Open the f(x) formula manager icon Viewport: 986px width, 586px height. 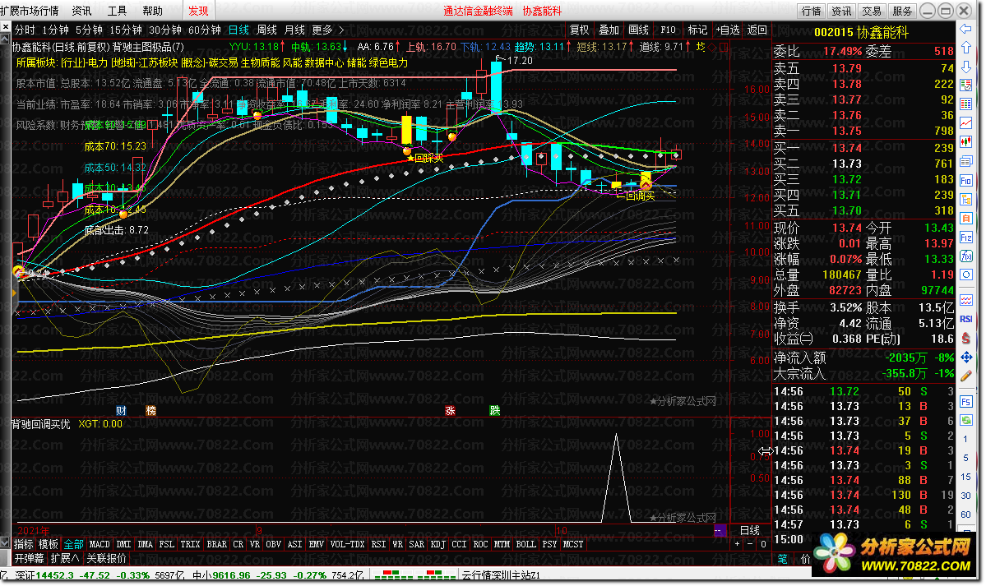coord(966,256)
